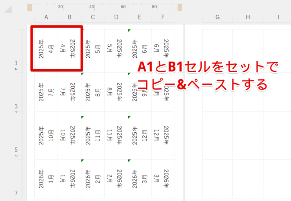Click the left margin marker on the ruler
Viewport: 291px width, 201px height.
tap(30, 7)
